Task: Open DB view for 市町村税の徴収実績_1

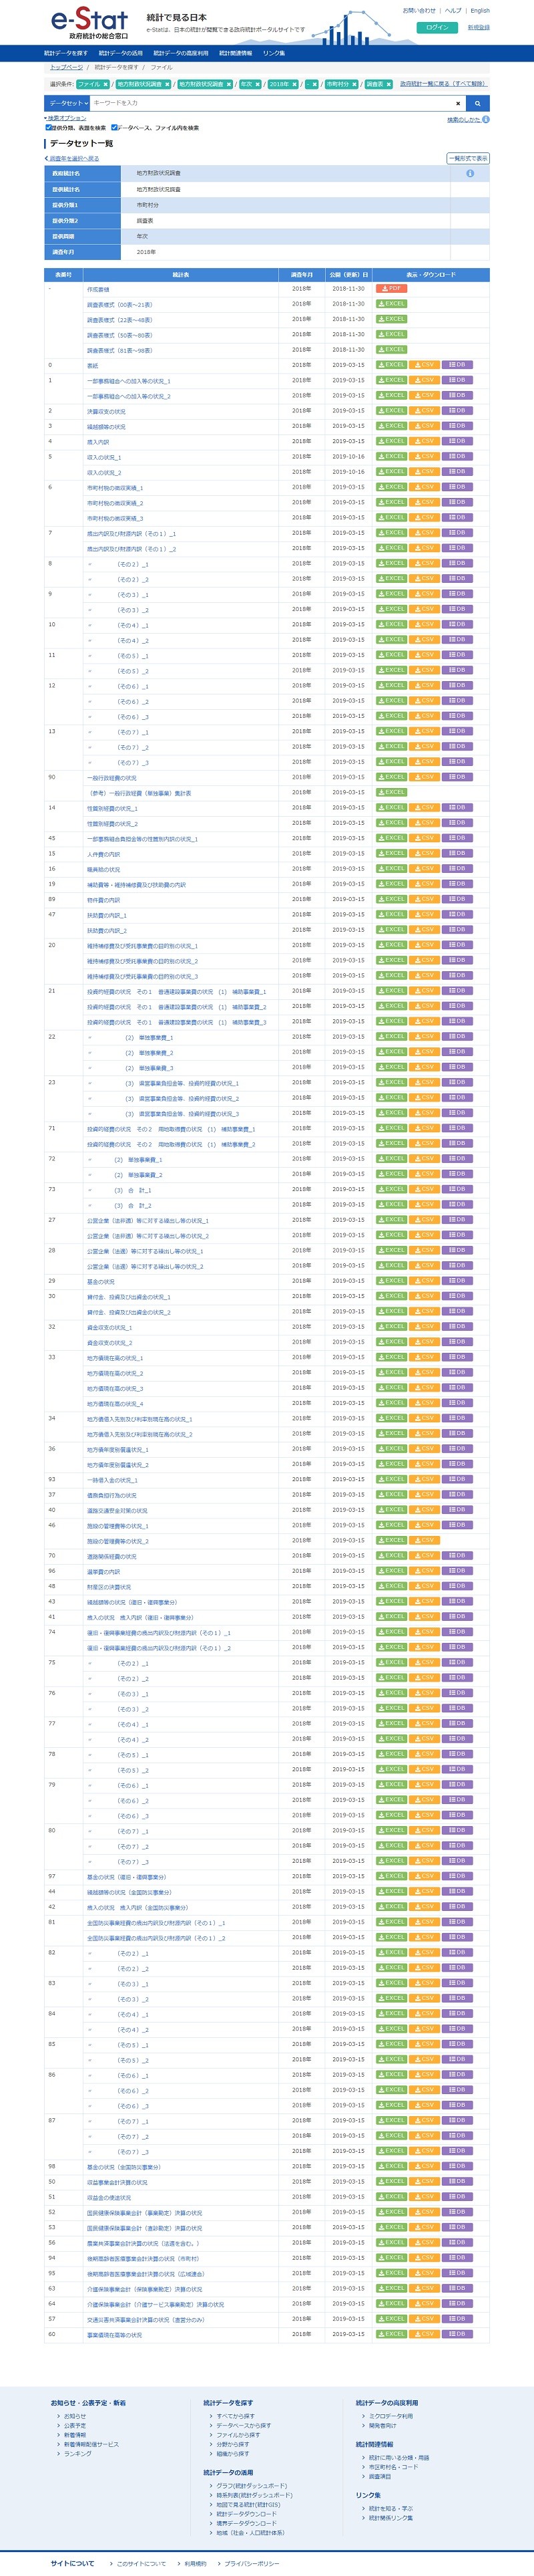Action: (x=457, y=487)
